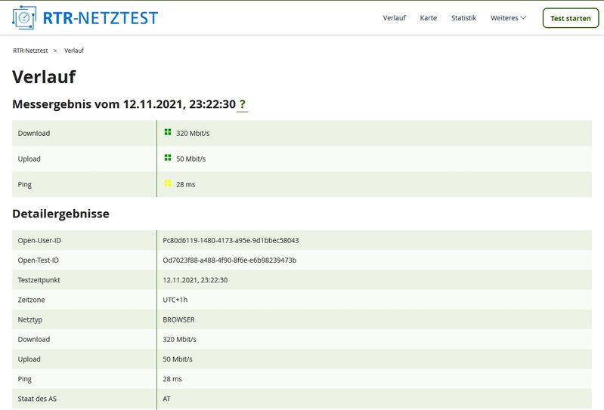Screen dimensions: 604x410
Task: Click the Netztyp value BROWSER
Action: pos(178,319)
